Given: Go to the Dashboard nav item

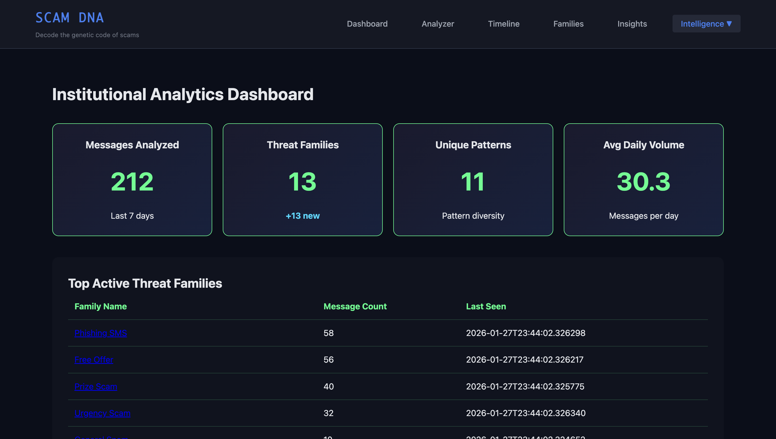Looking at the screenshot, I should click(367, 24).
